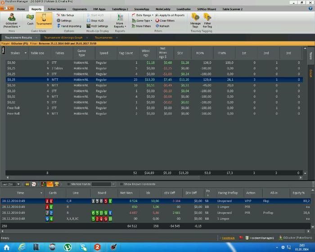315x252 pixels.
Task: Open the Settings gear option
Action: [64, 21]
